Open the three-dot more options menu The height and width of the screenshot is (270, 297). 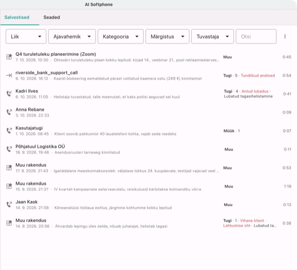pyautogui.click(x=285, y=36)
